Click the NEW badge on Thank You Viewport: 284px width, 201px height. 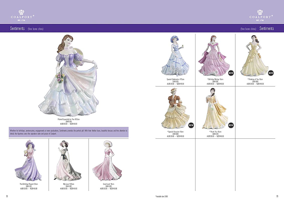click(x=231, y=125)
